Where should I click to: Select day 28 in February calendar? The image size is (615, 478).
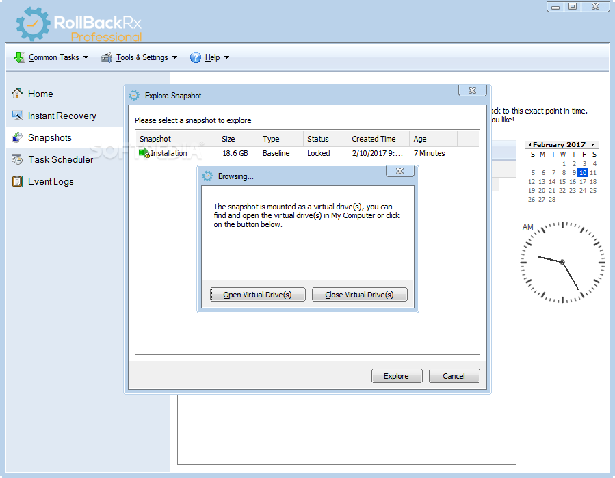point(552,200)
